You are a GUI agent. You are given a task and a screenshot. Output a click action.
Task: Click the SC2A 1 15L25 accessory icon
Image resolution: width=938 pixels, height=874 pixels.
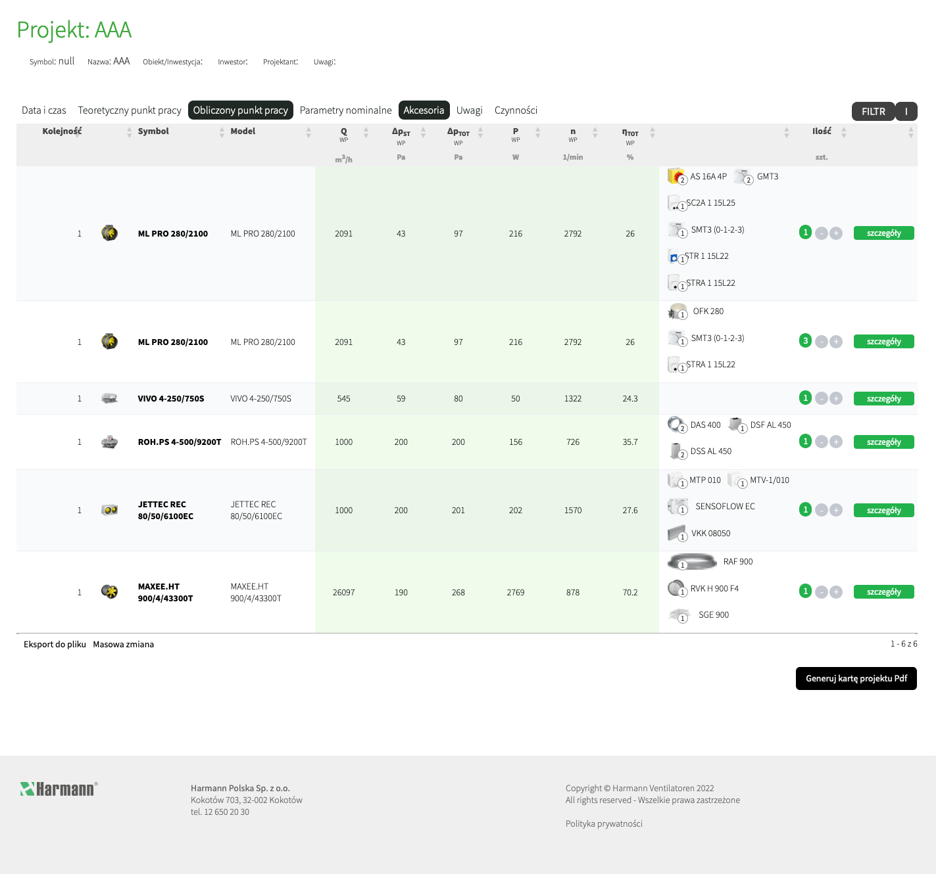[x=676, y=203]
